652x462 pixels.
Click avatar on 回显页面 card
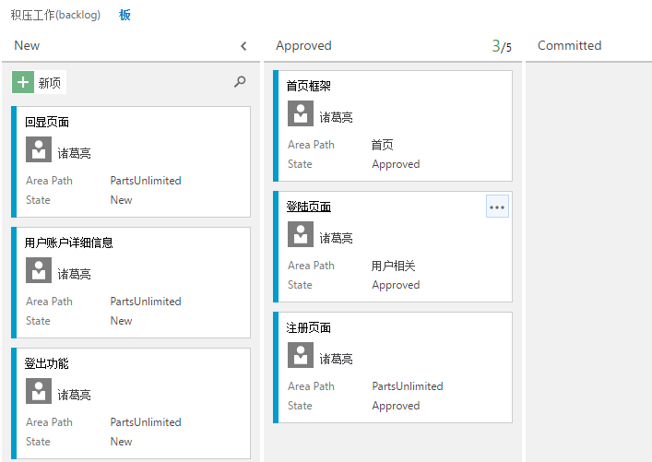tap(39, 149)
